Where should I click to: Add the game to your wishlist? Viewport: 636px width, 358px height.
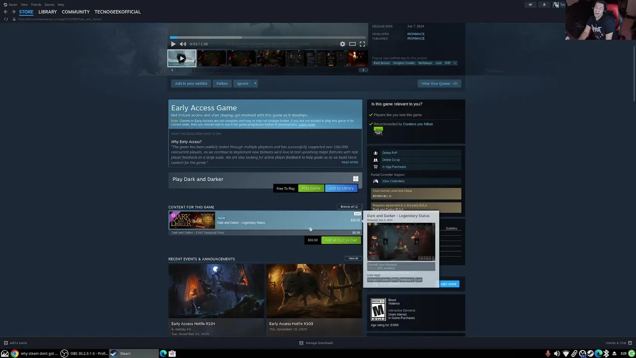point(191,84)
